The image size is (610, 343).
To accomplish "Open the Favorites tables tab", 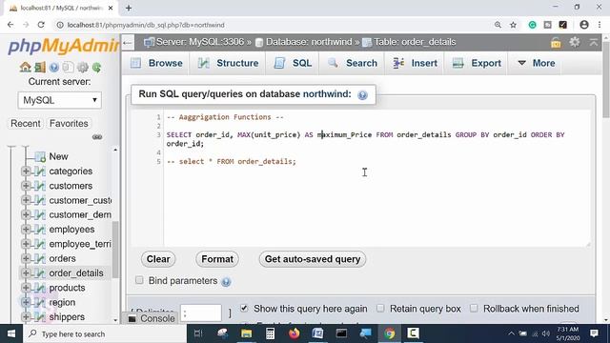I will click(x=69, y=123).
